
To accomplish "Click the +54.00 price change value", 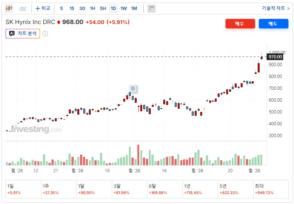I will coord(95,22).
